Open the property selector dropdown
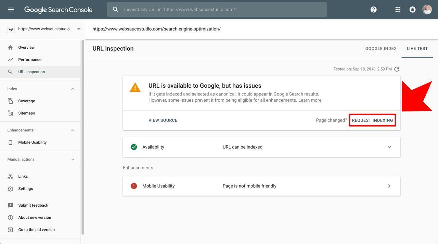Image resolution: width=438 pixels, height=244 pixels. click(79, 29)
